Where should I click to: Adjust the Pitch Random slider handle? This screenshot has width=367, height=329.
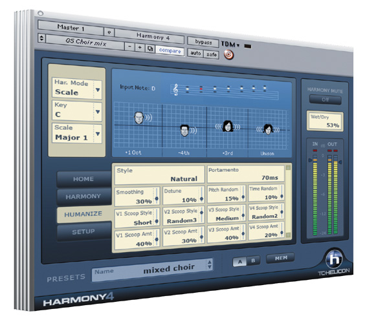[243, 197]
